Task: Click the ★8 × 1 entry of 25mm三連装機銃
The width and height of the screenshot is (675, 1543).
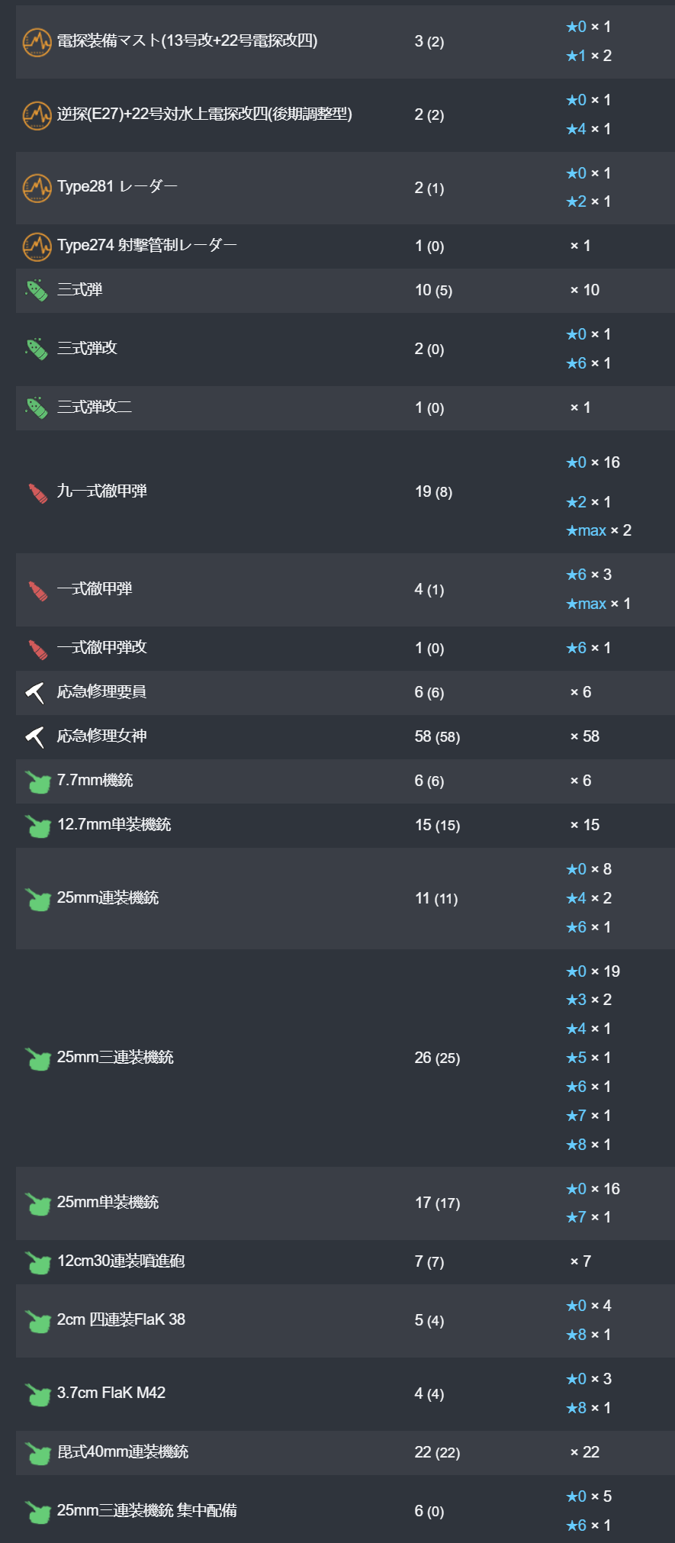Action: [589, 1145]
